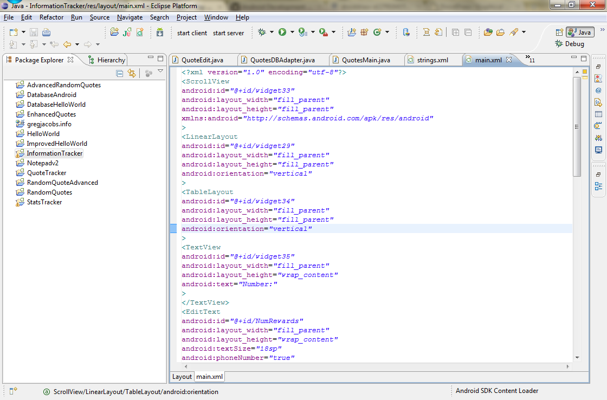Open the Package Explorer view menu triangle
This screenshot has height=400, width=607.
click(x=160, y=71)
